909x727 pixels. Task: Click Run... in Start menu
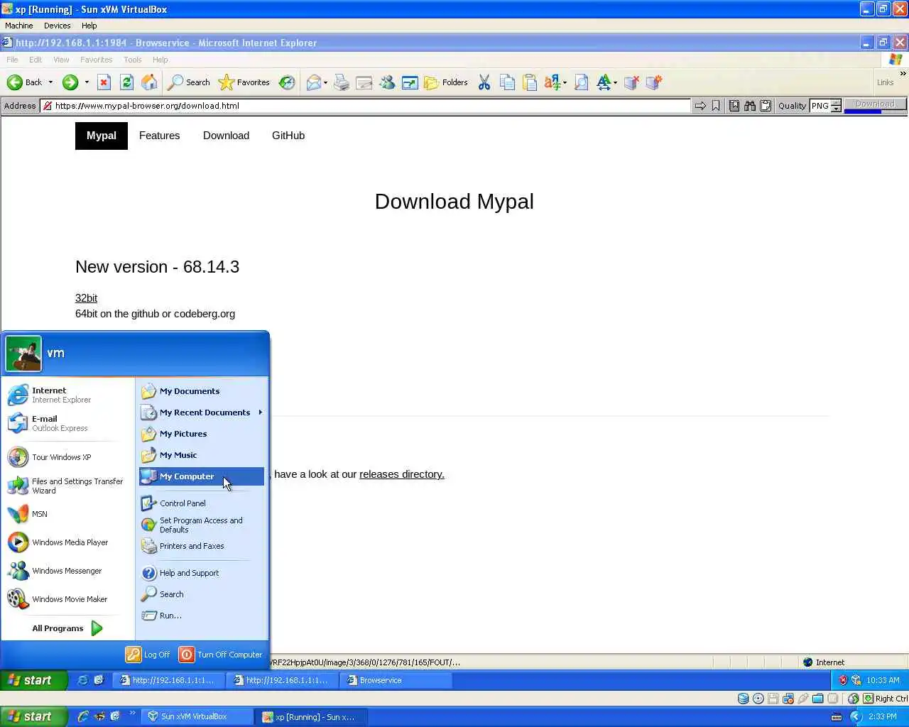202,616
